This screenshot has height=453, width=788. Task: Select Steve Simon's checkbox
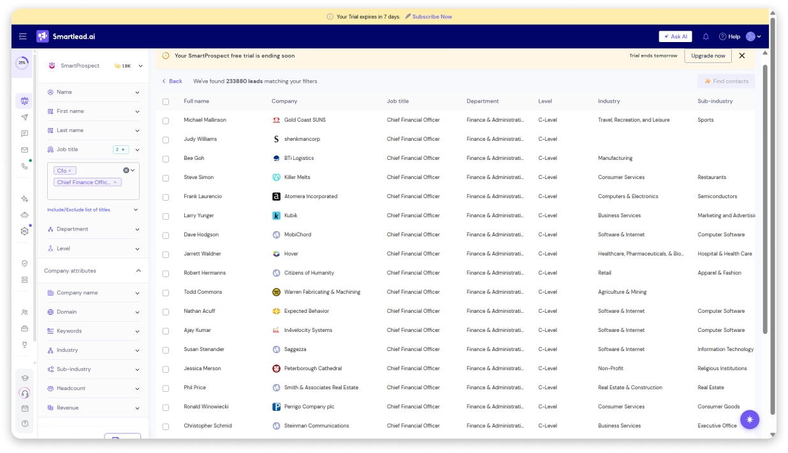coord(166,178)
